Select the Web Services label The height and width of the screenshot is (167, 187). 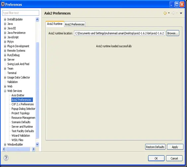(x=15, y=91)
